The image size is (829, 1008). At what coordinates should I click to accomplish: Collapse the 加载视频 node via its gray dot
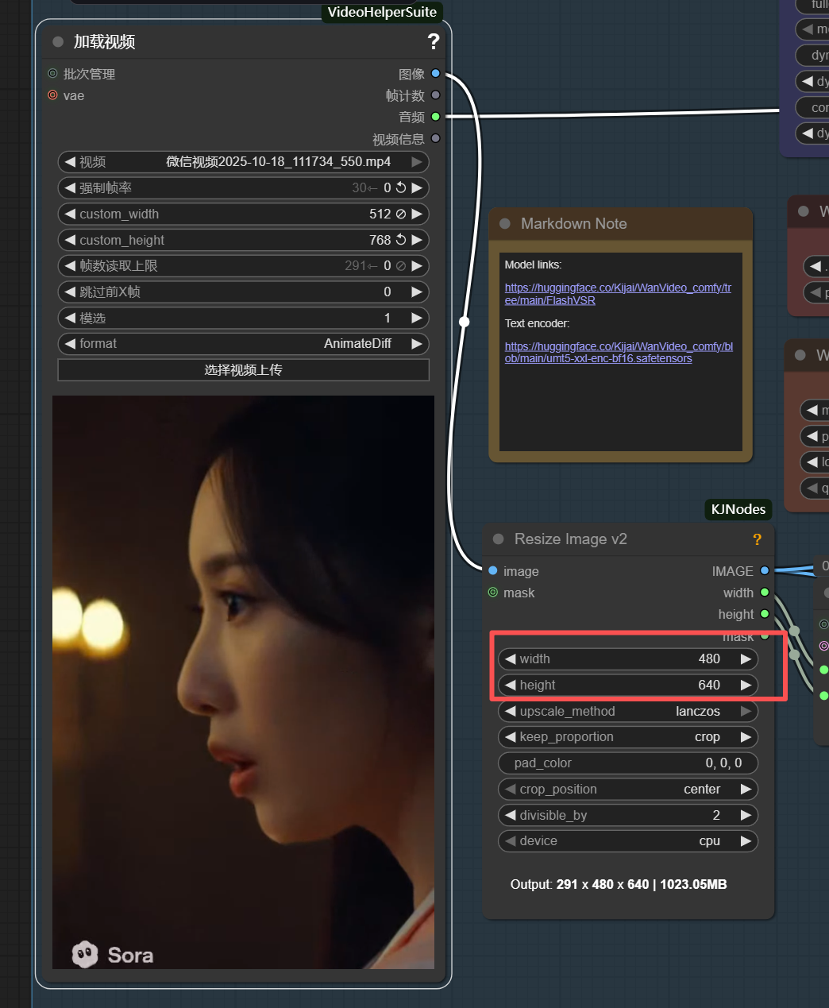(58, 42)
